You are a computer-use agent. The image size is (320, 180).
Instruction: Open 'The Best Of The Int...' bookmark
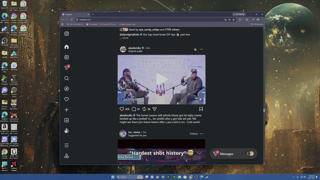coord(108,24)
